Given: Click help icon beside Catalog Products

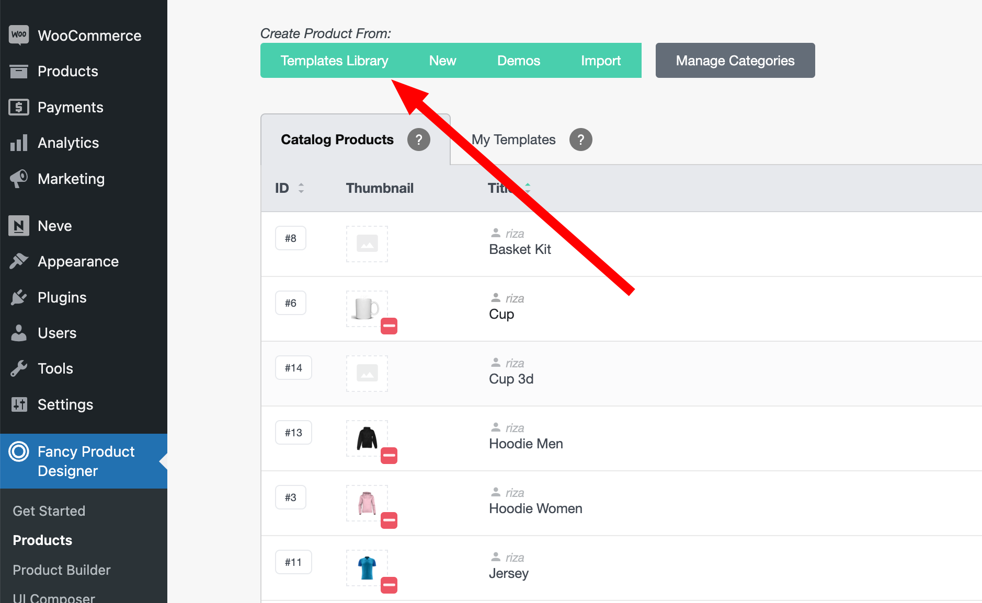Looking at the screenshot, I should [x=419, y=140].
